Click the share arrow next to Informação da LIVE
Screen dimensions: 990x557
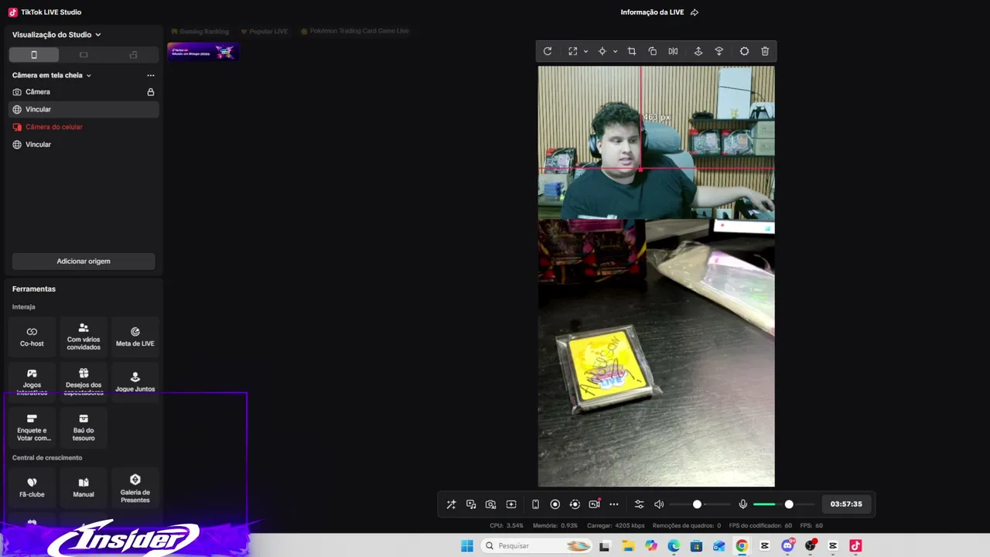pyautogui.click(x=694, y=12)
